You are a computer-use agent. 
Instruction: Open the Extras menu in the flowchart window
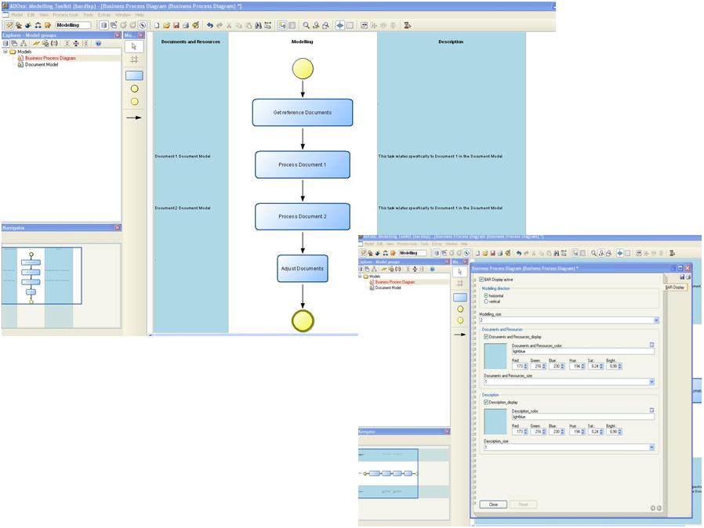pos(104,15)
